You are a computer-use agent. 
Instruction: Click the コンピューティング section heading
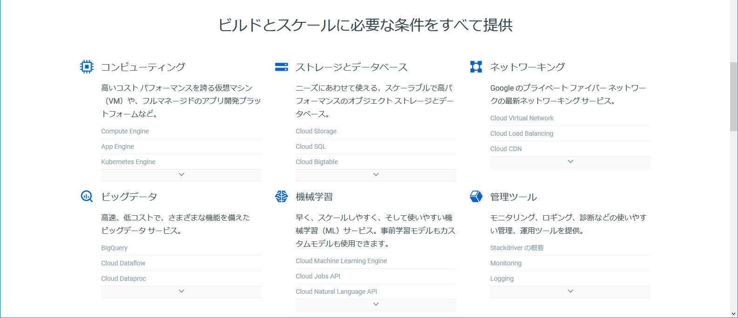click(143, 67)
